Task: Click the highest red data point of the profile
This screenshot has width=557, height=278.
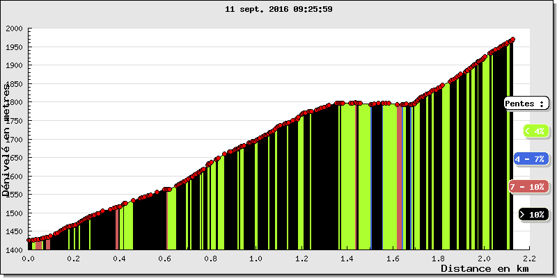Action: pos(512,40)
